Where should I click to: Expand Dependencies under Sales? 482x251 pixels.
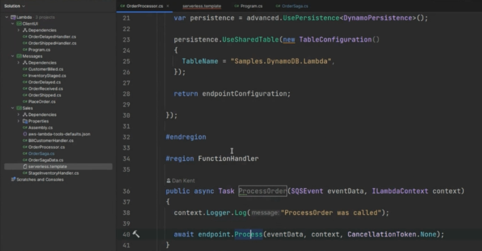tap(19, 115)
